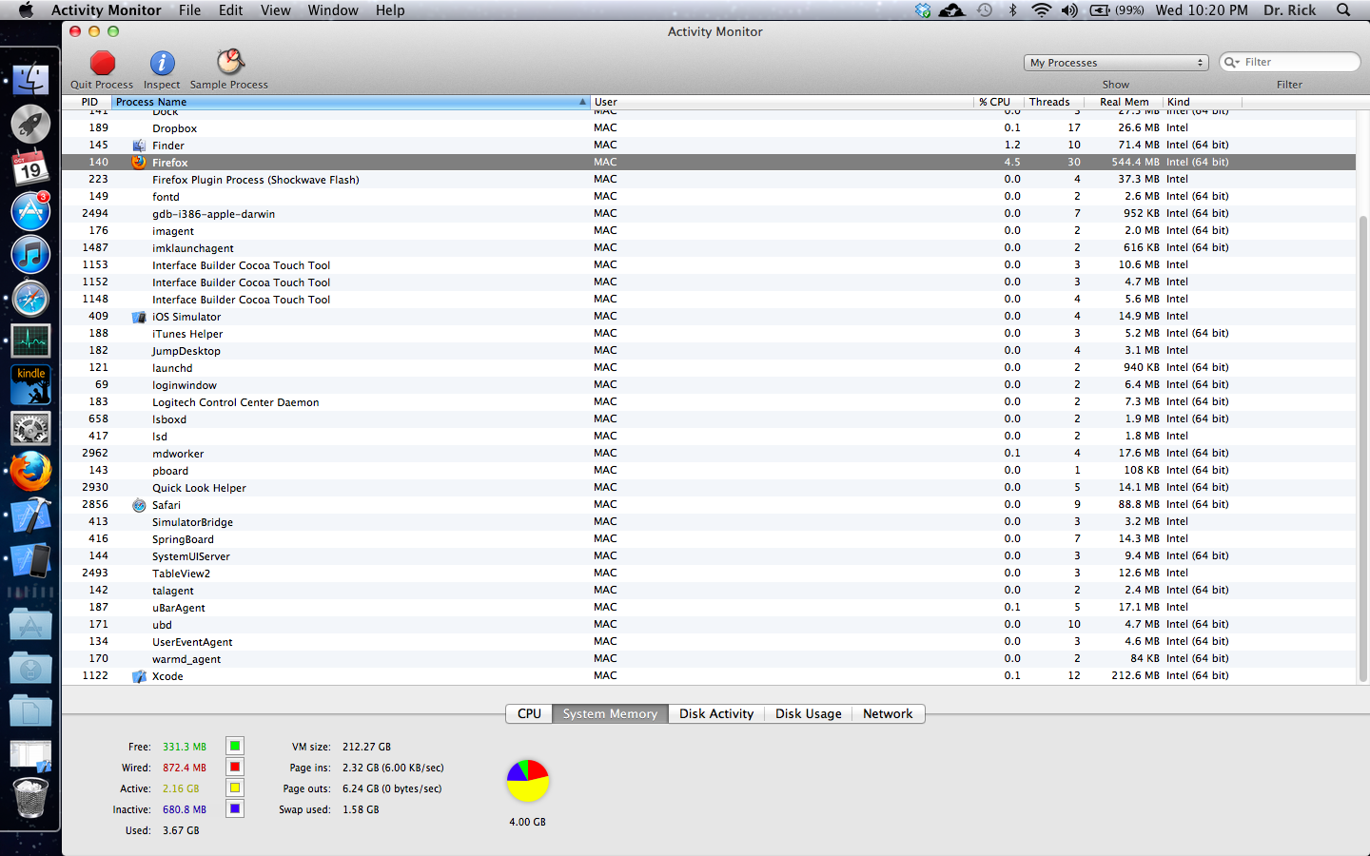Click the Spotlight magnifier icon
1370x856 pixels.
[1343, 10]
